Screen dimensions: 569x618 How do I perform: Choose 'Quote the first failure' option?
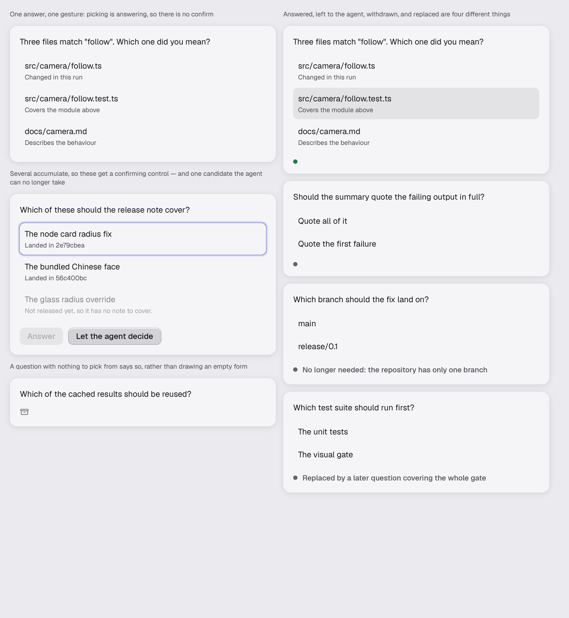(416, 244)
